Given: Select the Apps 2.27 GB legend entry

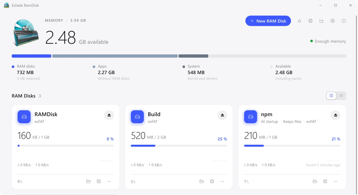Looking at the screenshot, I should pyautogui.click(x=111, y=72).
